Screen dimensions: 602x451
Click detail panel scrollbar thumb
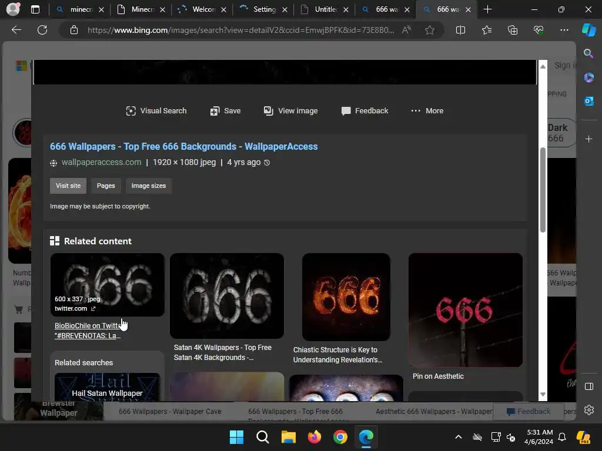coord(543,190)
